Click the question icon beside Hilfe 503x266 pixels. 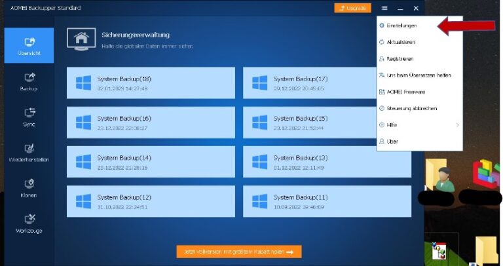382,125
